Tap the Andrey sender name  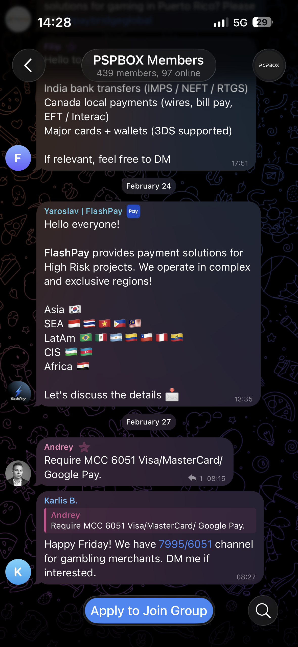59,447
